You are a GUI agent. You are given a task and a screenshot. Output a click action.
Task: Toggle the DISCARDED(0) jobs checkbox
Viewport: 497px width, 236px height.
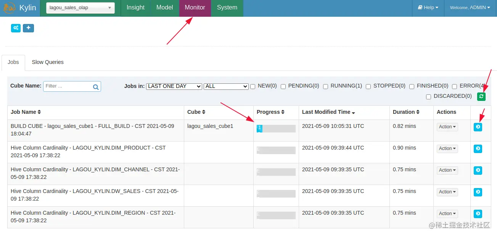(428, 97)
